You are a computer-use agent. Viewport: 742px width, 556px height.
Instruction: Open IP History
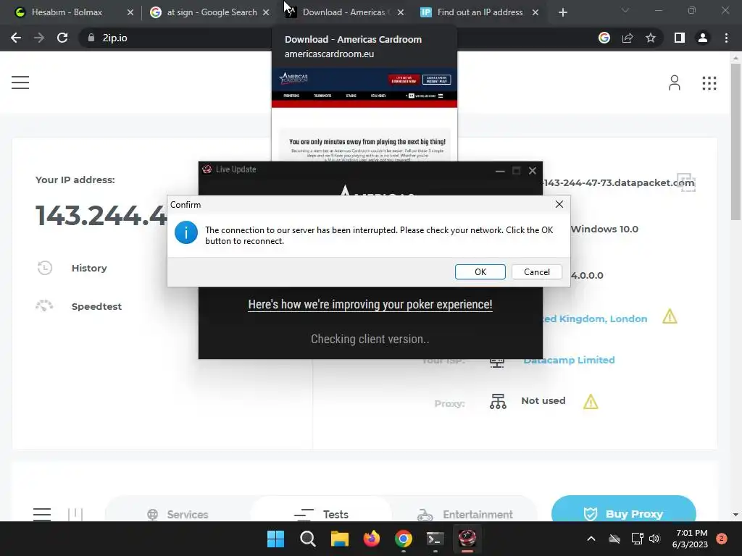pos(89,268)
